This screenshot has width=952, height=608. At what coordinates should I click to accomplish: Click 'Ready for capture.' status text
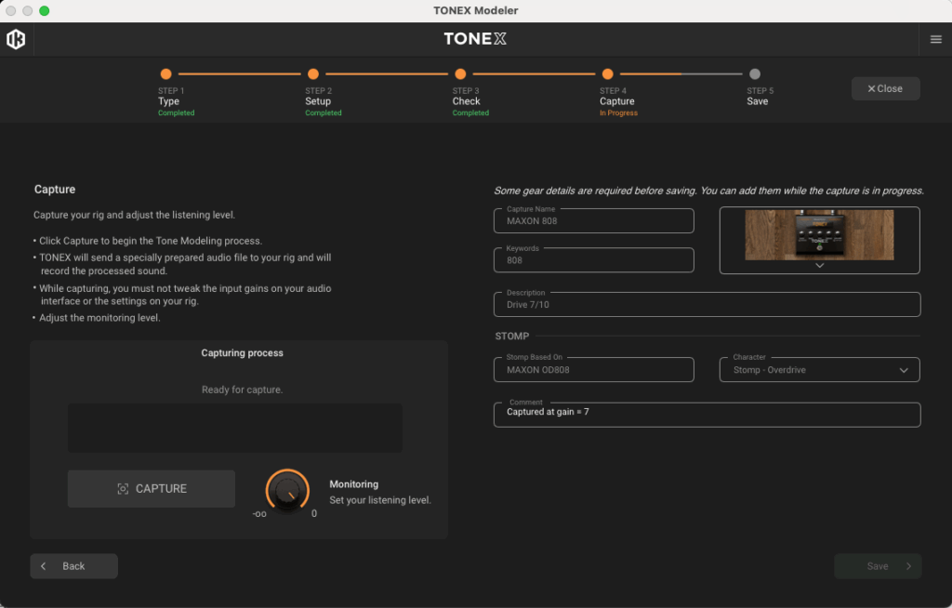coord(242,390)
